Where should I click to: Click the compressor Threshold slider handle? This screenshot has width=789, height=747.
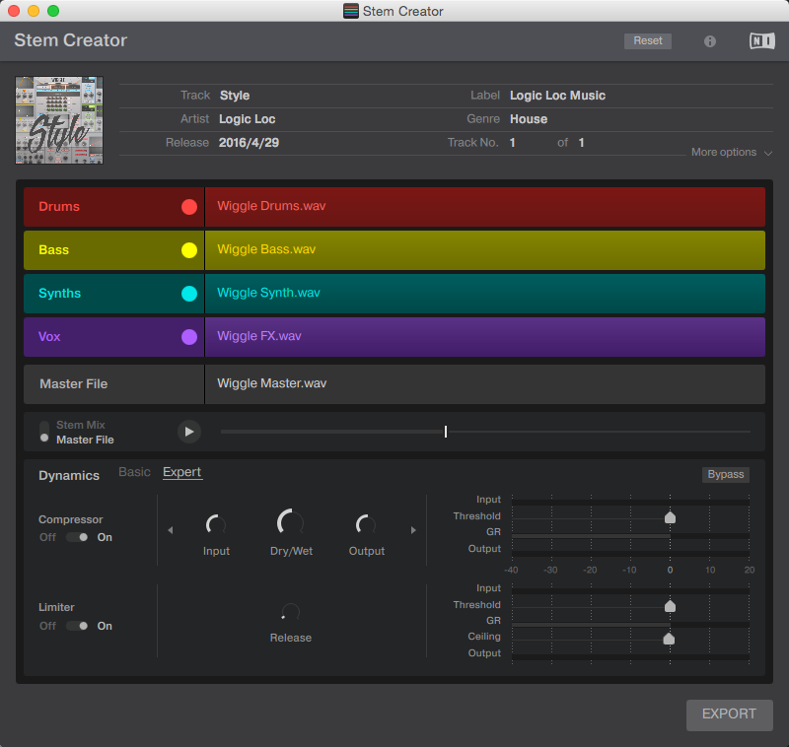point(670,517)
